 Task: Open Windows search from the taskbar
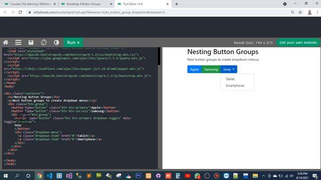click(17, 175)
